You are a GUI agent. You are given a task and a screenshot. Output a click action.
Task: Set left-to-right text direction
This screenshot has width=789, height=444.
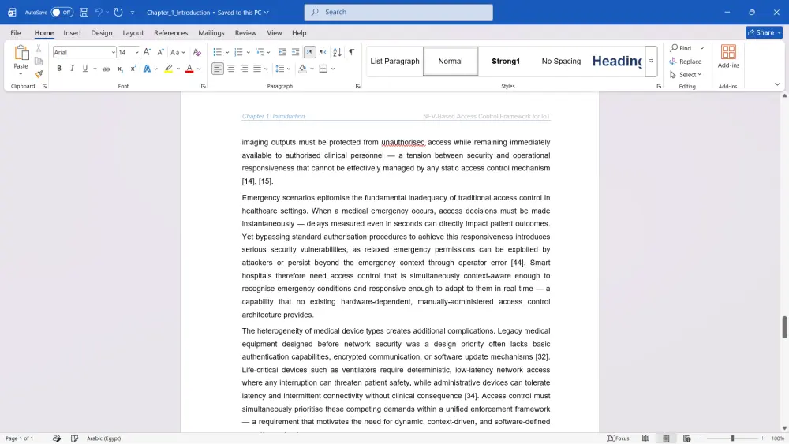coord(310,52)
